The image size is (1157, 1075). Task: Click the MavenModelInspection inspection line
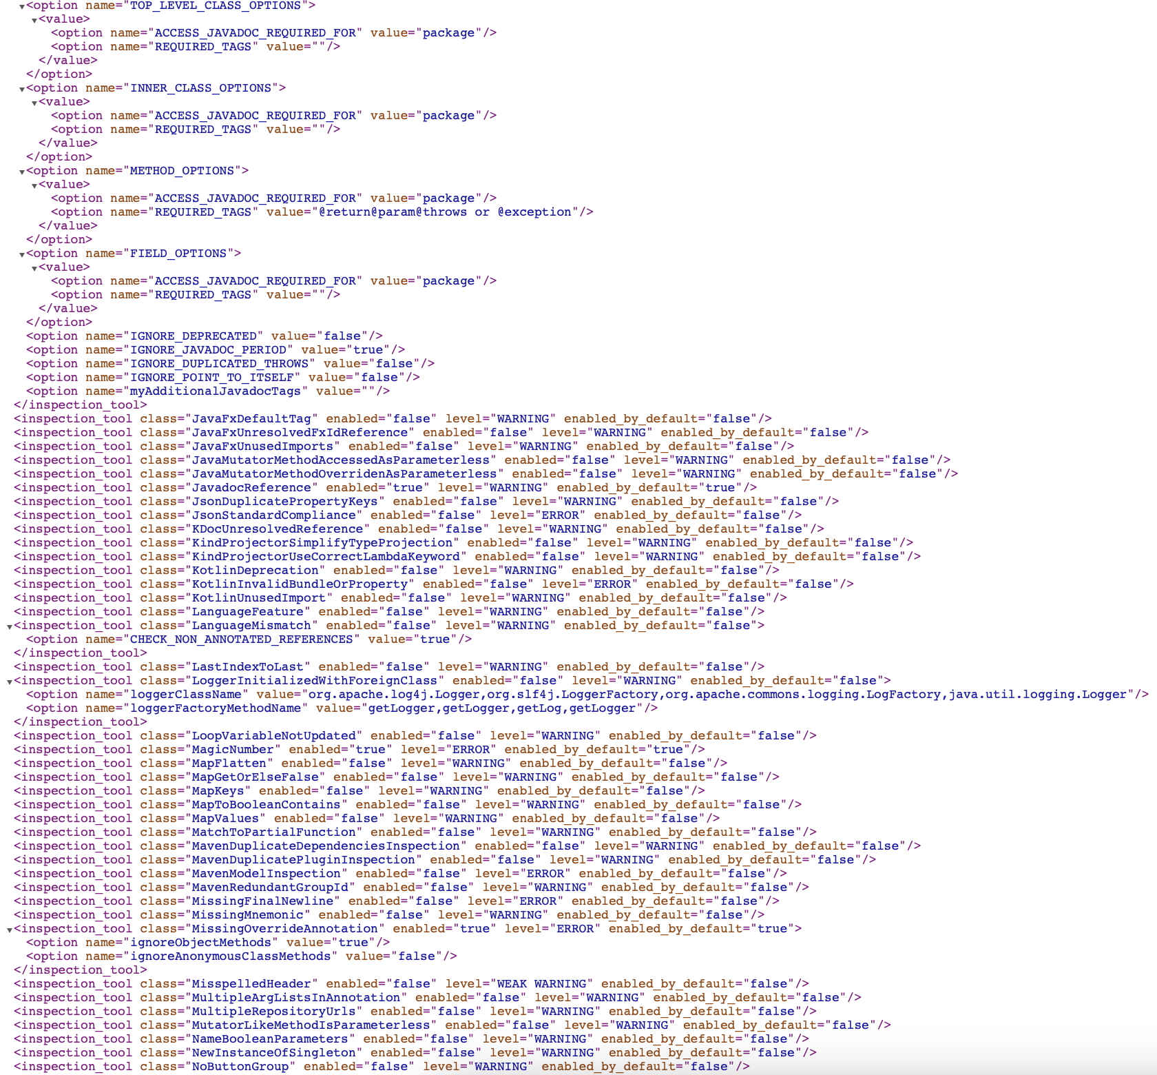pos(400,874)
